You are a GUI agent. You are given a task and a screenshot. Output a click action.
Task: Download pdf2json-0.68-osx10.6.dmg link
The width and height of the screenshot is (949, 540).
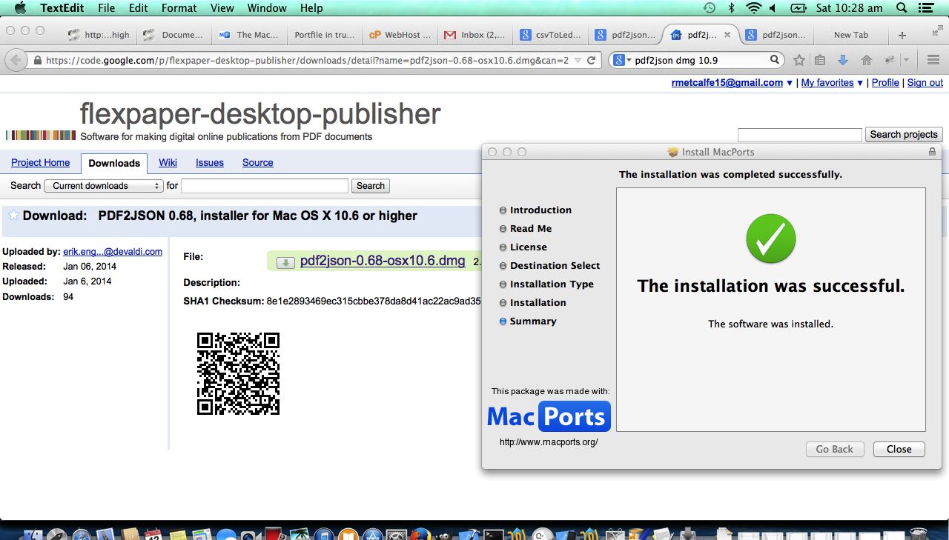click(383, 261)
